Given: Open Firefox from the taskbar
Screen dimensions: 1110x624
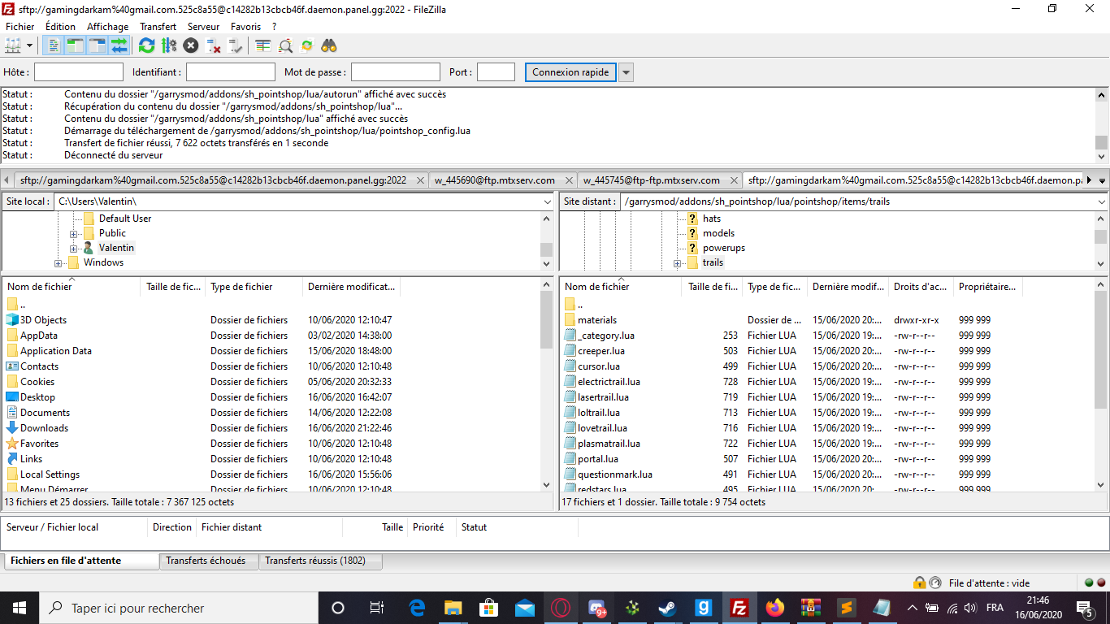Looking at the screenshot, I should [775, 608].
